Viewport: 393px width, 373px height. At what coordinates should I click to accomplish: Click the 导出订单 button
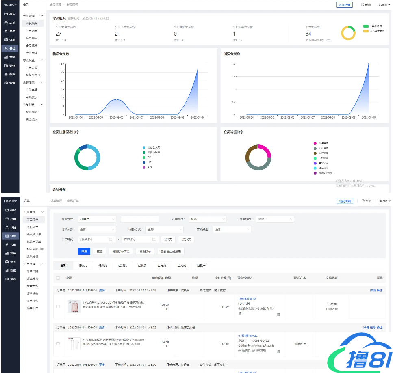(x=145, y=251)
